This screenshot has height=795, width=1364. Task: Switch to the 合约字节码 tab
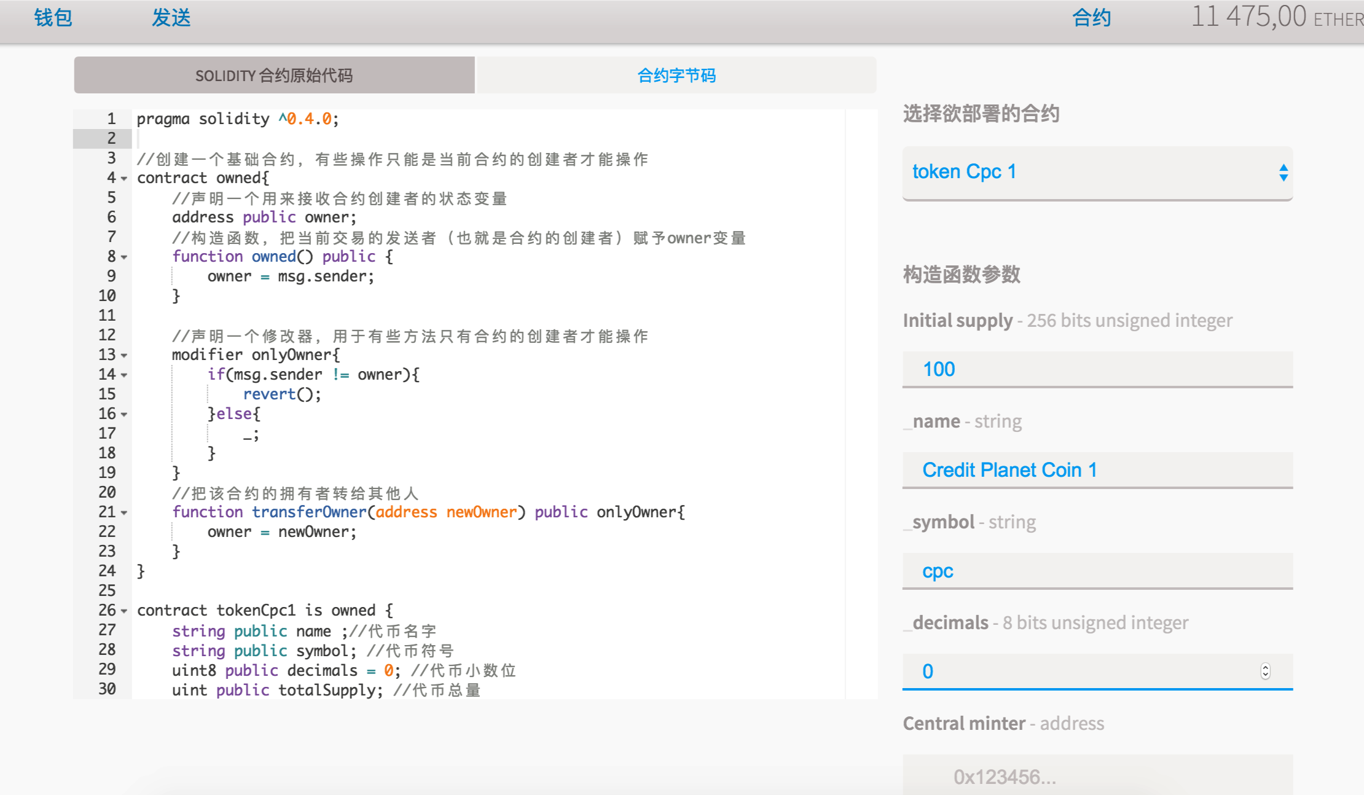click(676, 76)
